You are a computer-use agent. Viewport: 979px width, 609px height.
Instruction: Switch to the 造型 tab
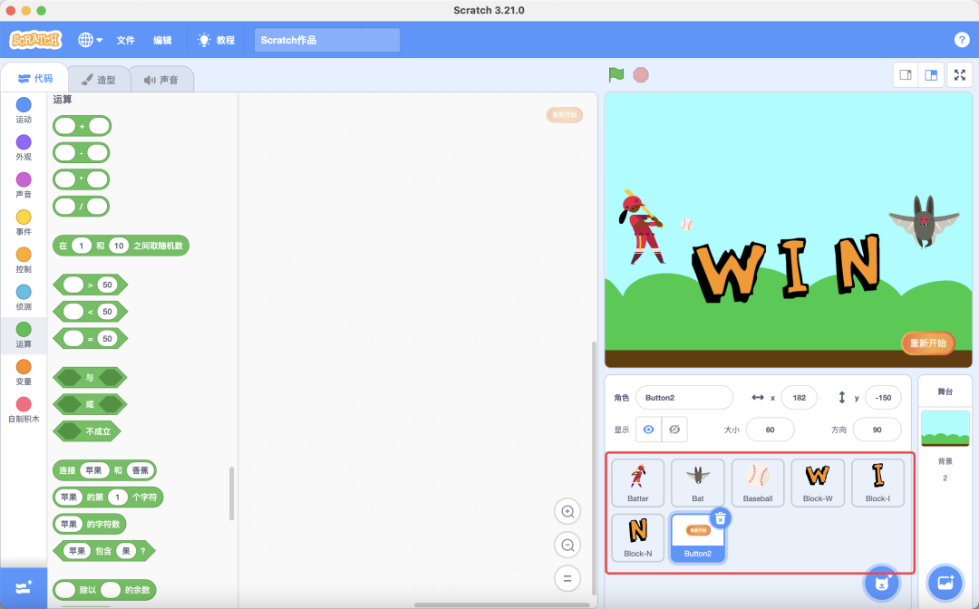pyautogui.click(x=99, y=80)
